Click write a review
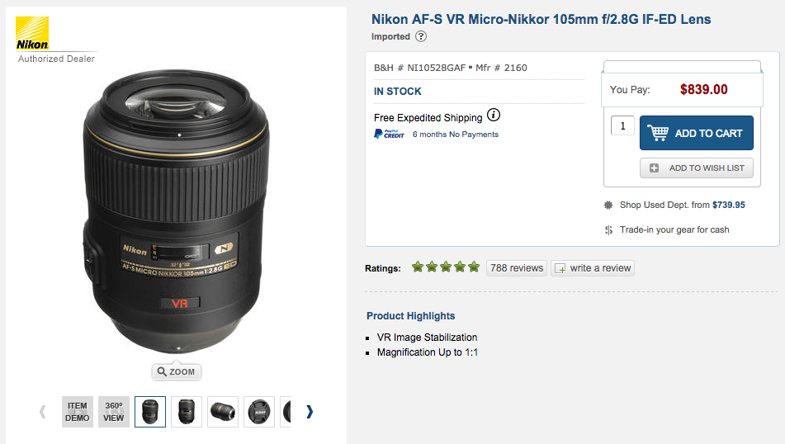 593,267
